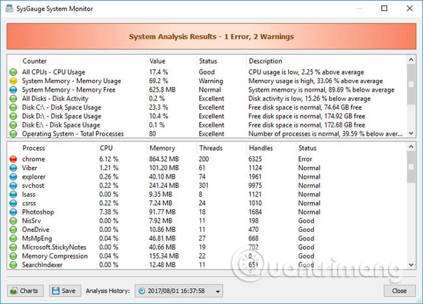Click the green icon beside Disk E:\ Space Usage

(x=13, y=125)
